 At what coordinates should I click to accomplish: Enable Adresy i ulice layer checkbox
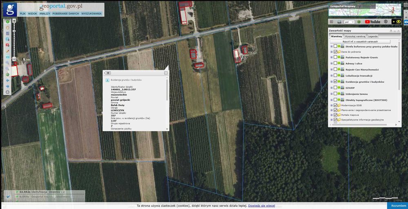335,63
